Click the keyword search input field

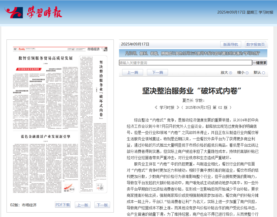(x=183, y=63)
